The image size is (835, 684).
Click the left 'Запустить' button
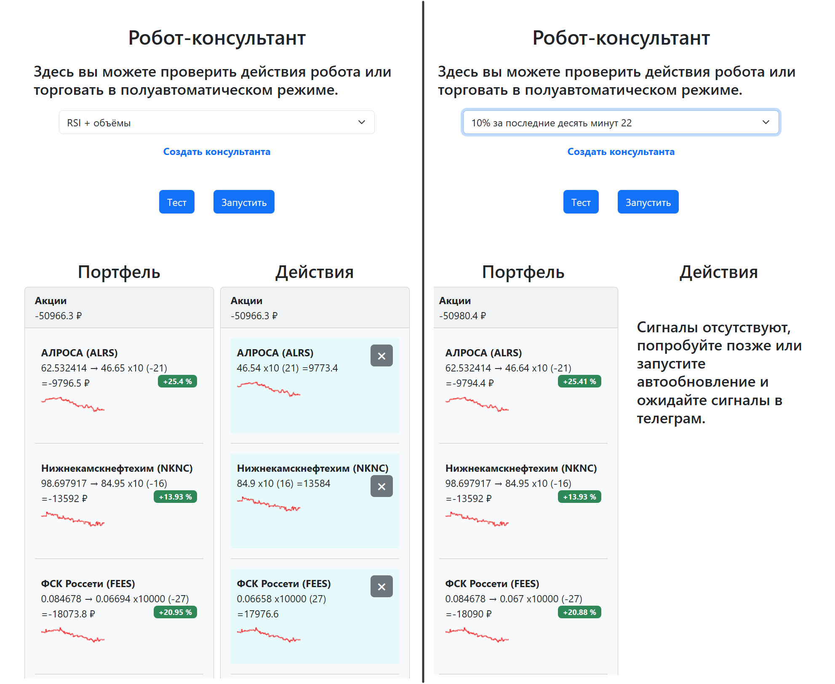point(244,202)
